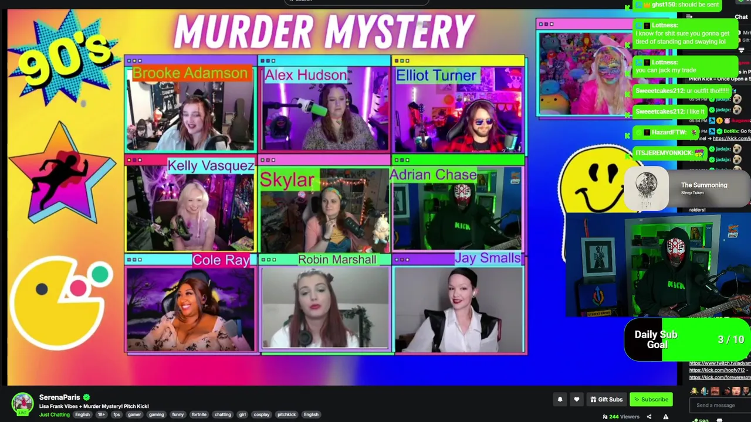
Task: Open SerenaParis channel avatar
Action: click(22, 404)
